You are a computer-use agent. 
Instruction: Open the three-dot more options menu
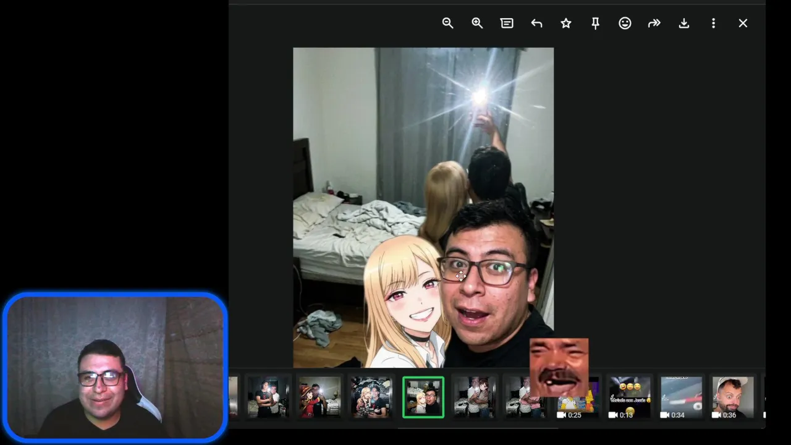(x=713, y=23)
